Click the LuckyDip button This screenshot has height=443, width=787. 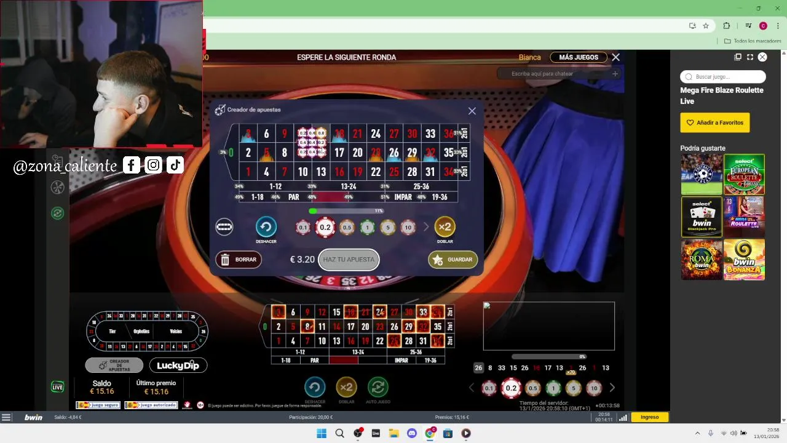[x=178, y=365]
